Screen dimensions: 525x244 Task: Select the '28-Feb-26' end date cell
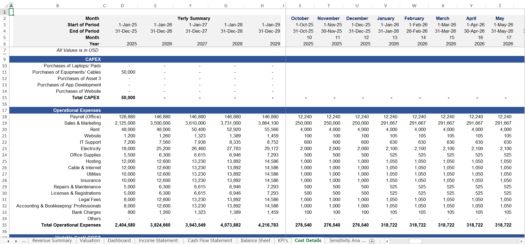coord(417,31)
